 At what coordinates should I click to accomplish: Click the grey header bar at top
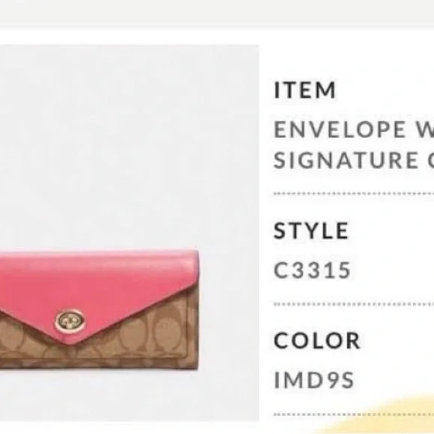(217, 13)
